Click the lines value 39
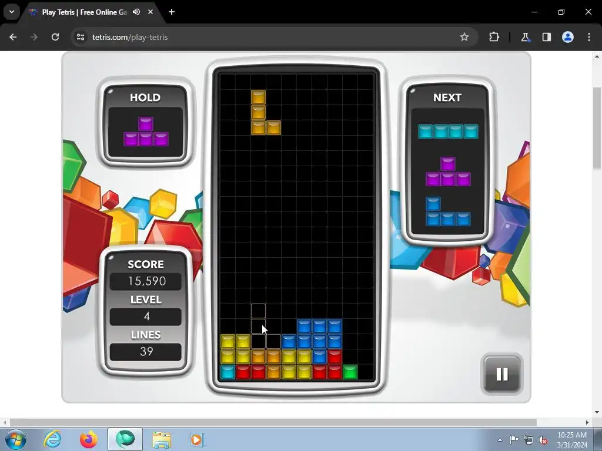The height and width of the screenshot is (451, 602). coord(146,352)
